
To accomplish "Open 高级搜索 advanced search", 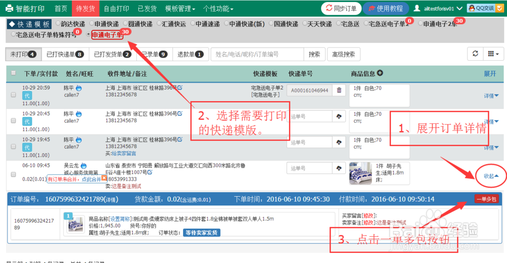I will click(x=343, y=54).
